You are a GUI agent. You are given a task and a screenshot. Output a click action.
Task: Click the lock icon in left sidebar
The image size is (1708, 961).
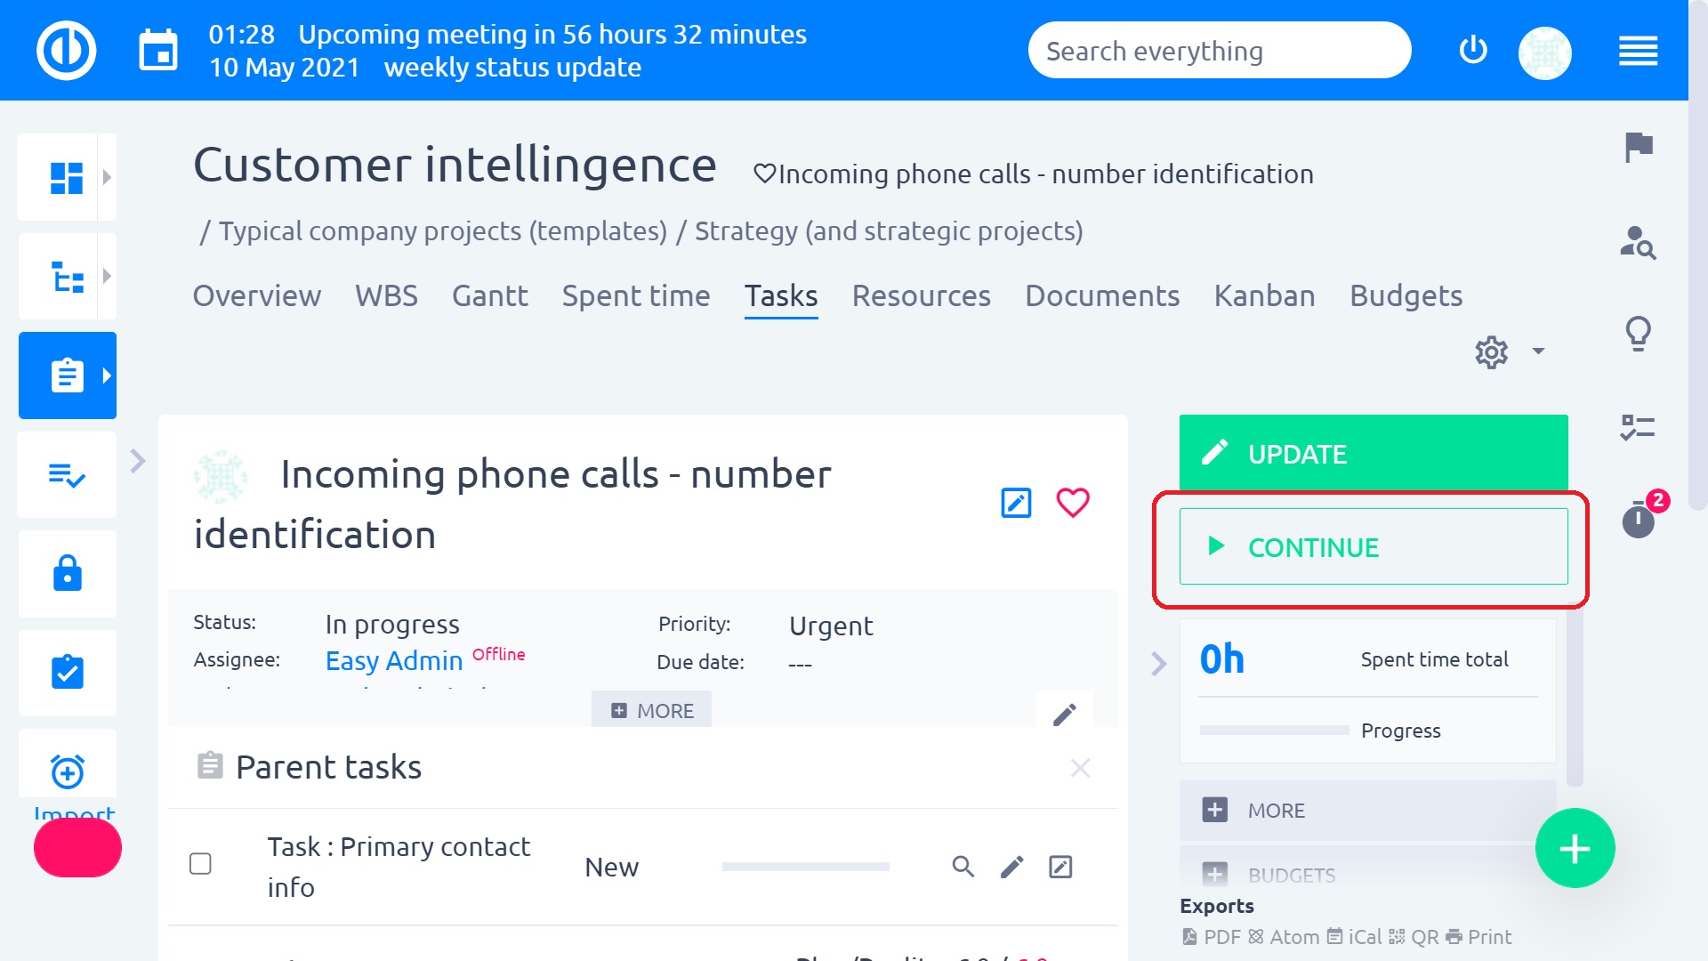point(68,574)
